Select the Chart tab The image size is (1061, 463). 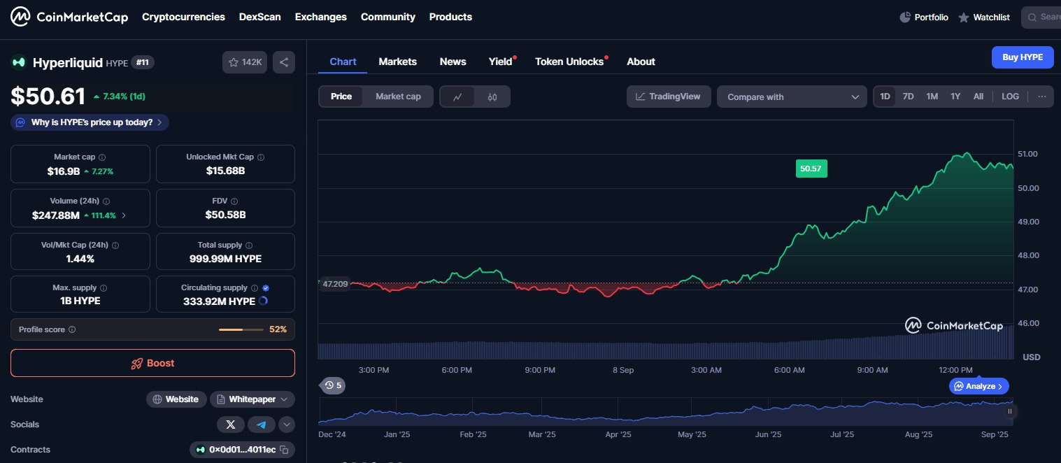point(343,62)
